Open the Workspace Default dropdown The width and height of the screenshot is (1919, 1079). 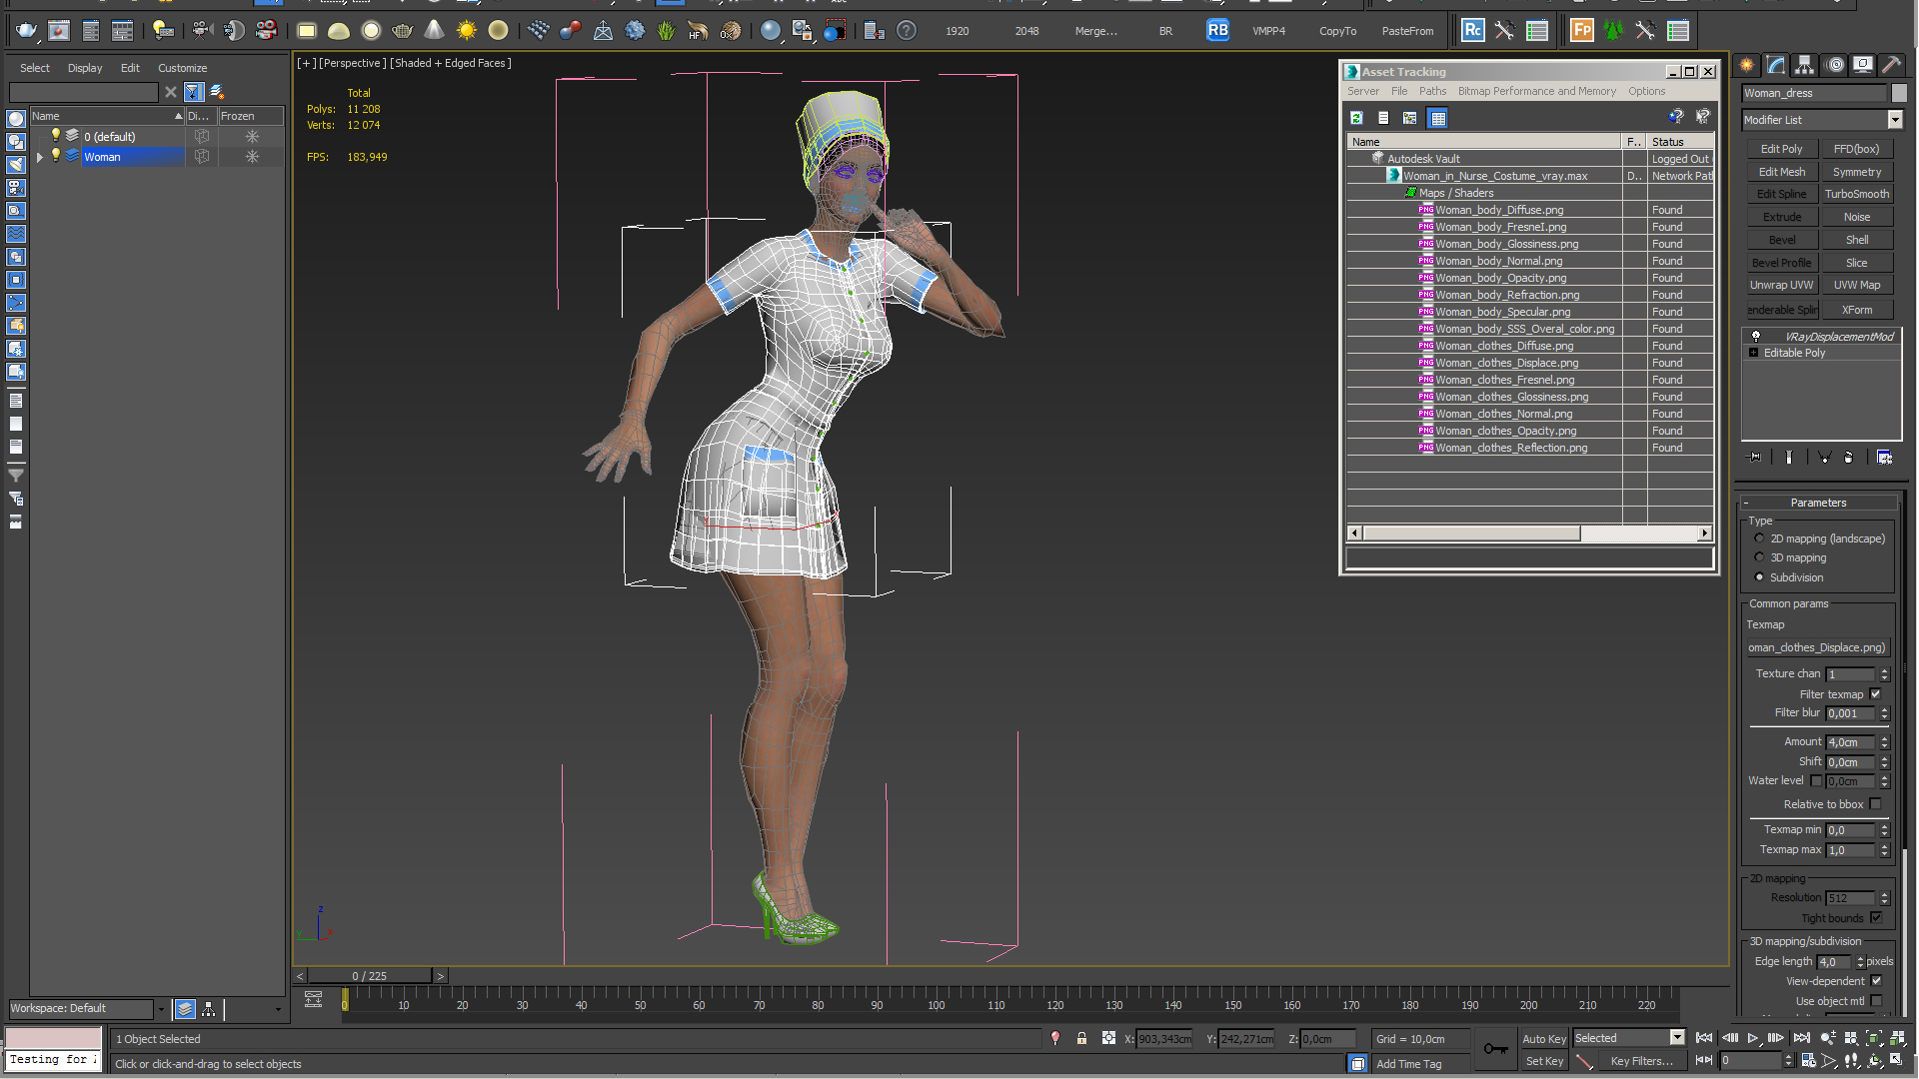pyautogui.click(x=160, y=1009)
